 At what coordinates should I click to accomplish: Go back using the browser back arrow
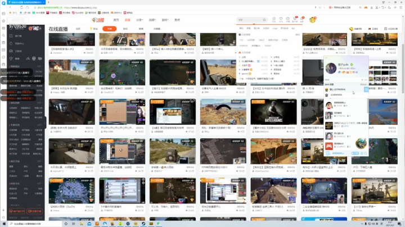(10, 7)
